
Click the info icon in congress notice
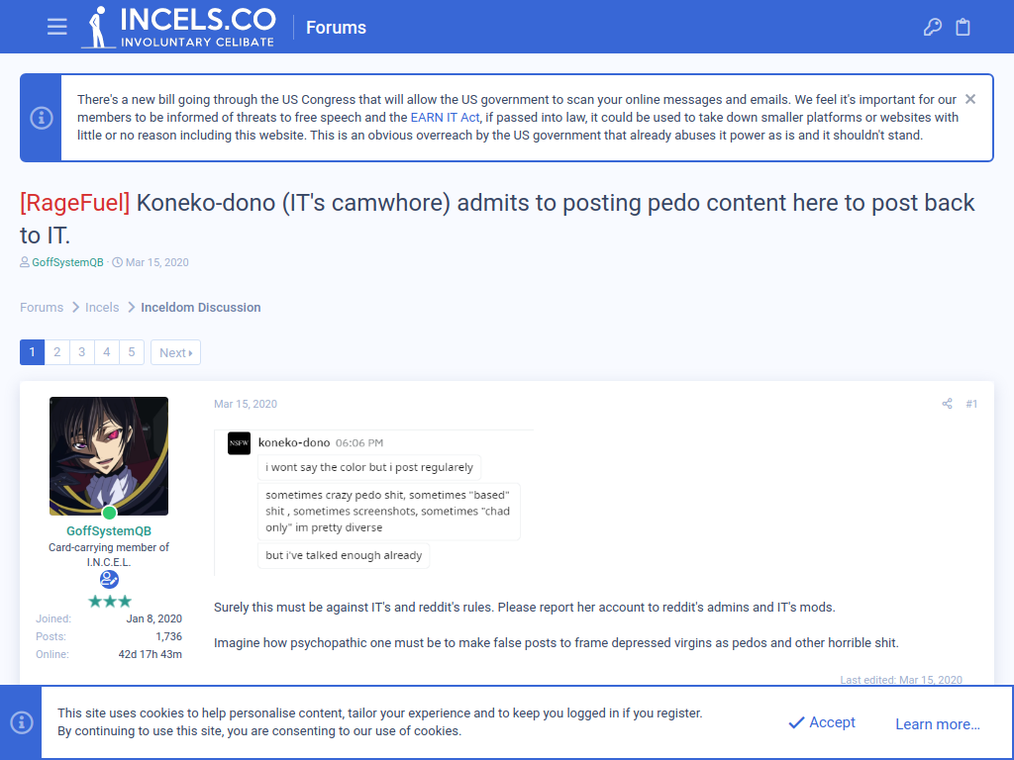point(42,118)
